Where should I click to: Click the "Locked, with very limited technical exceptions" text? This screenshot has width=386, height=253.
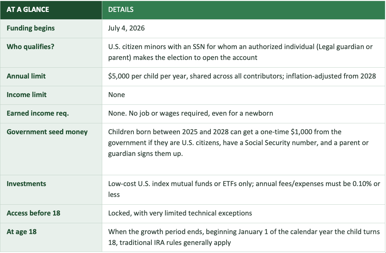click(180, 213)
